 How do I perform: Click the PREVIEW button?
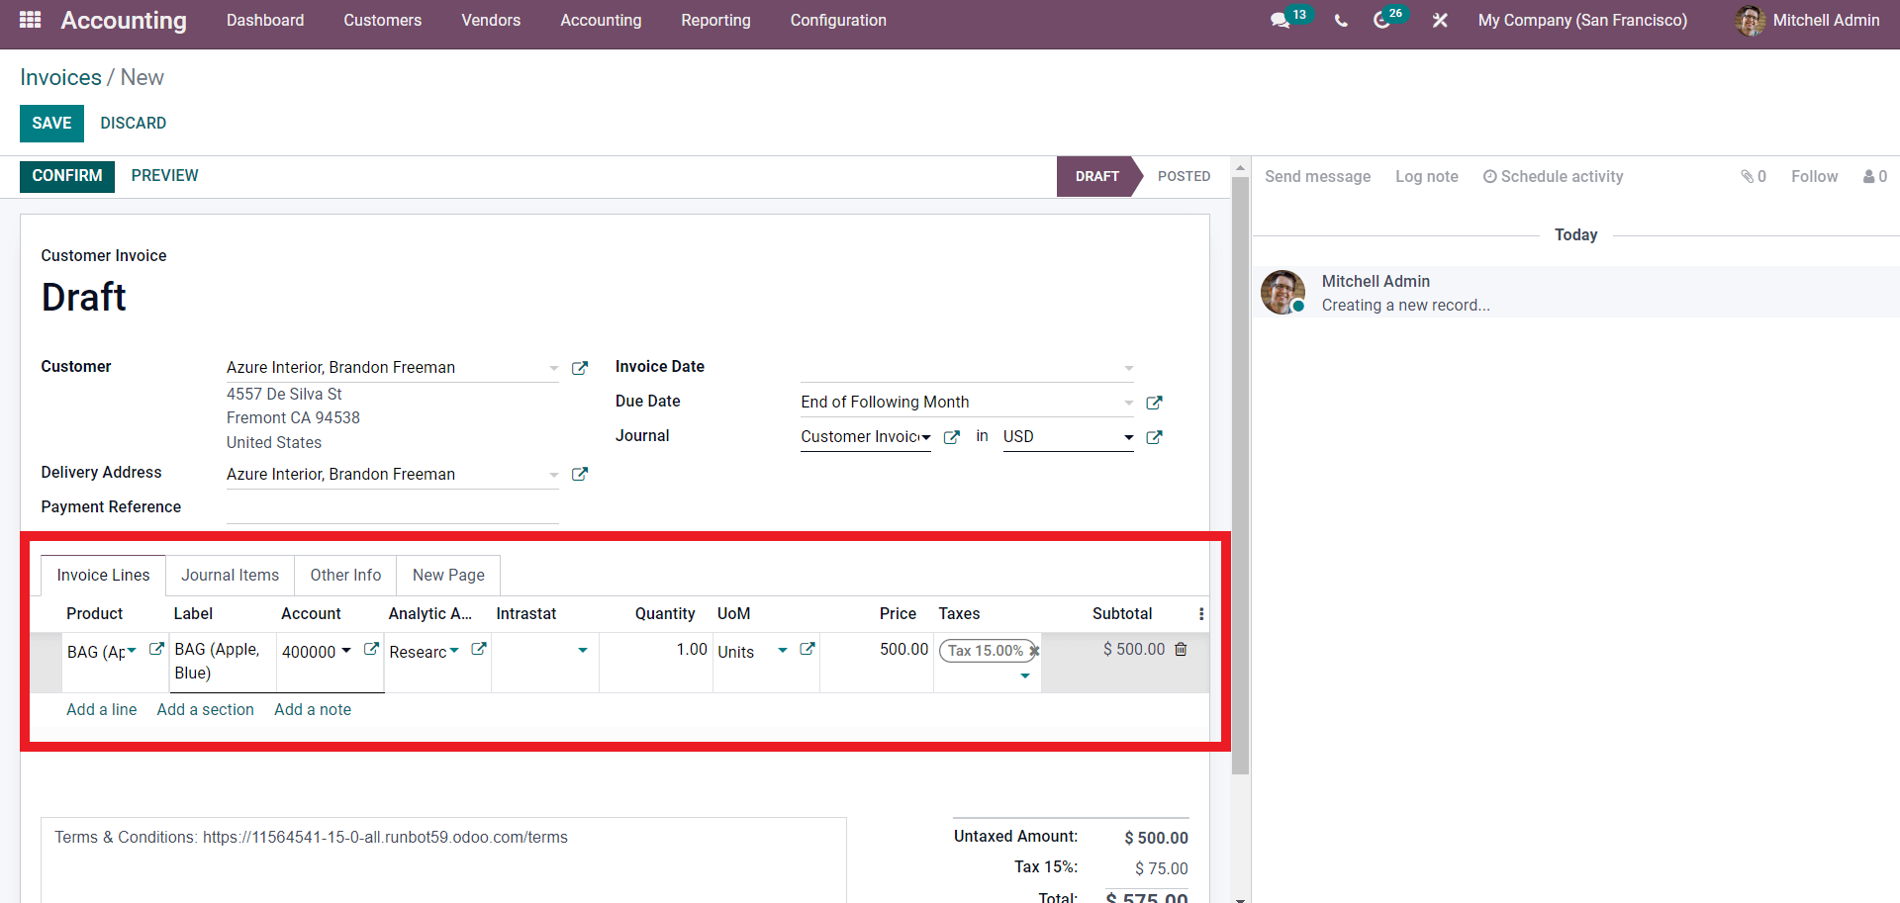(x=165, y=176)
